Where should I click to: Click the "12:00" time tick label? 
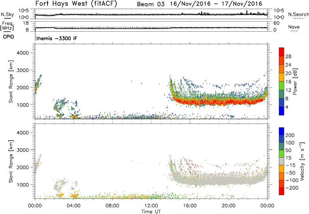[151, 206]
